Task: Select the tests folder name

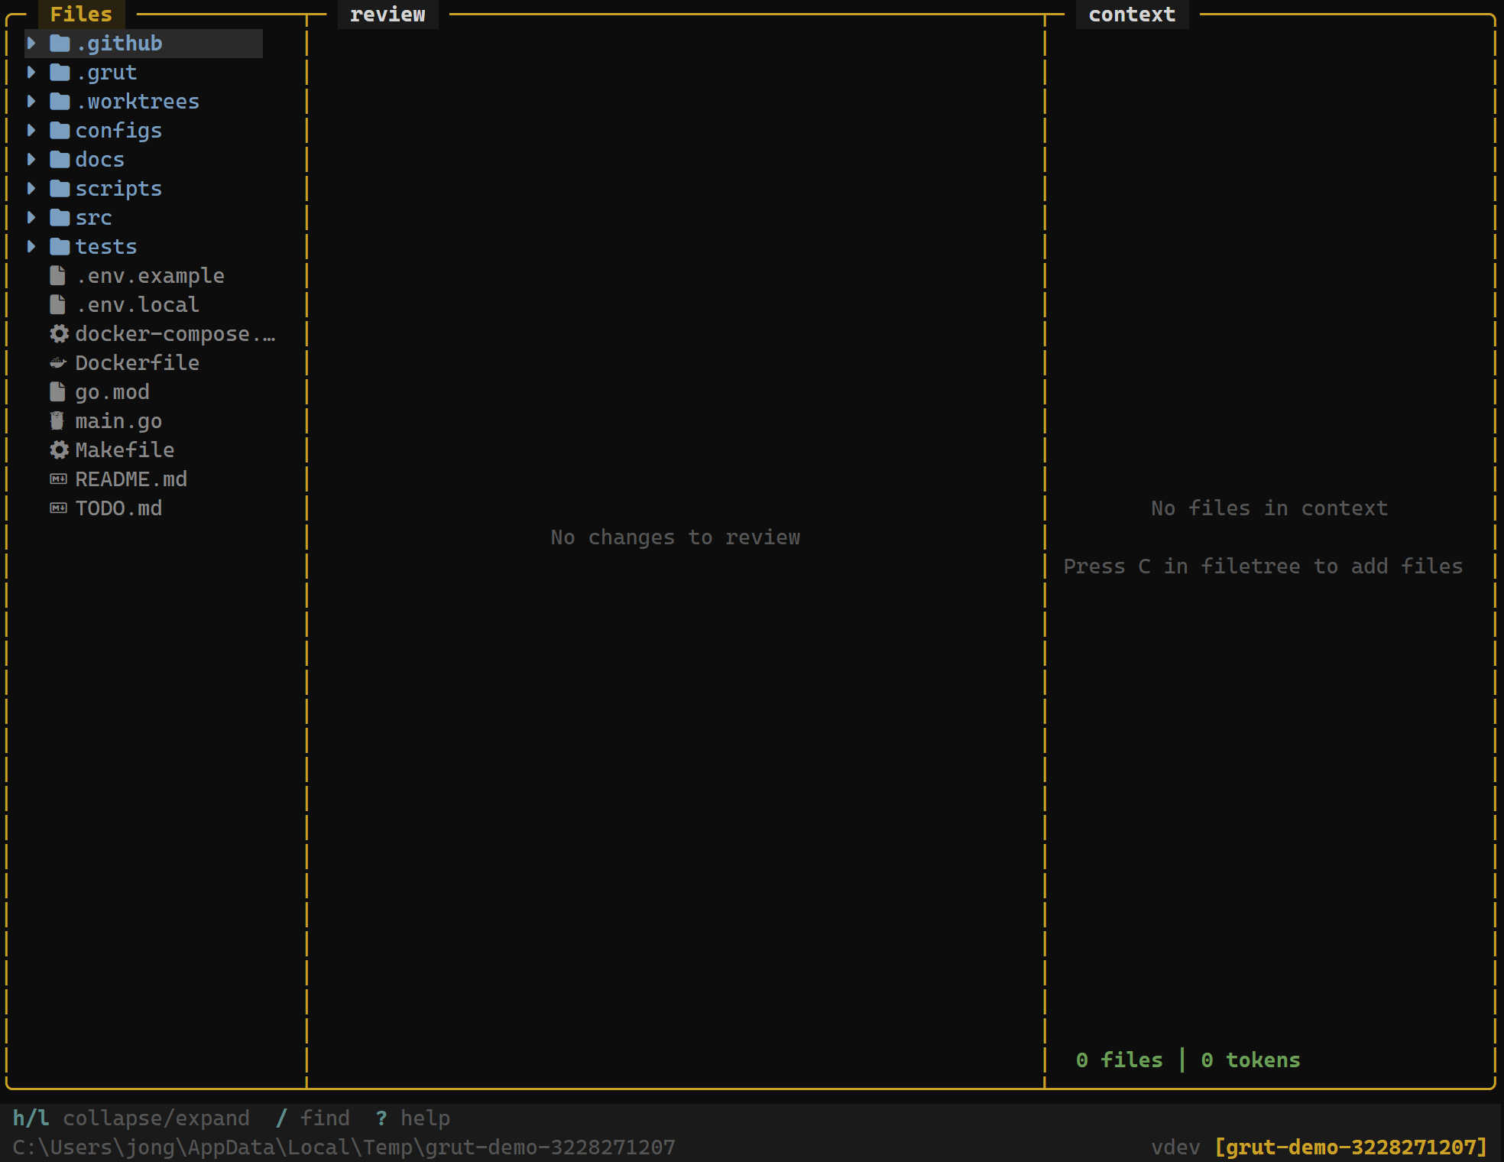Action: [x=106, y=247]
